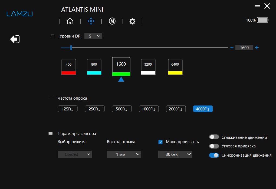Close the Lamzu window

[x=267, y=6]
